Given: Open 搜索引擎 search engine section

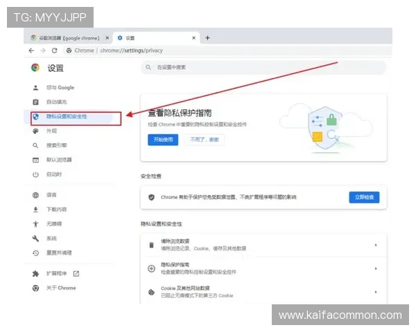Looking at the screenshot, I should tap(57, 145).
